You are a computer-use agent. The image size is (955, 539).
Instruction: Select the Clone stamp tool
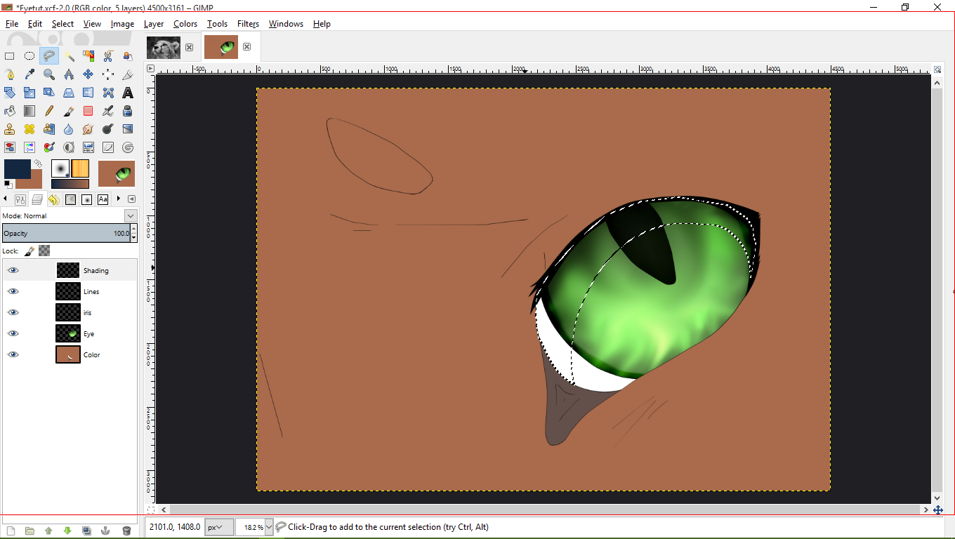tap(10, 129)
